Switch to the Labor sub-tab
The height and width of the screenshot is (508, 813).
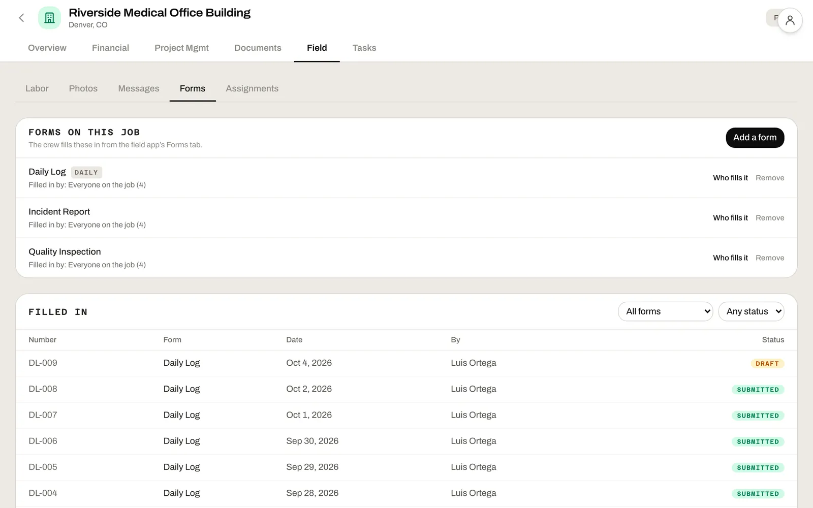[37, 88]
